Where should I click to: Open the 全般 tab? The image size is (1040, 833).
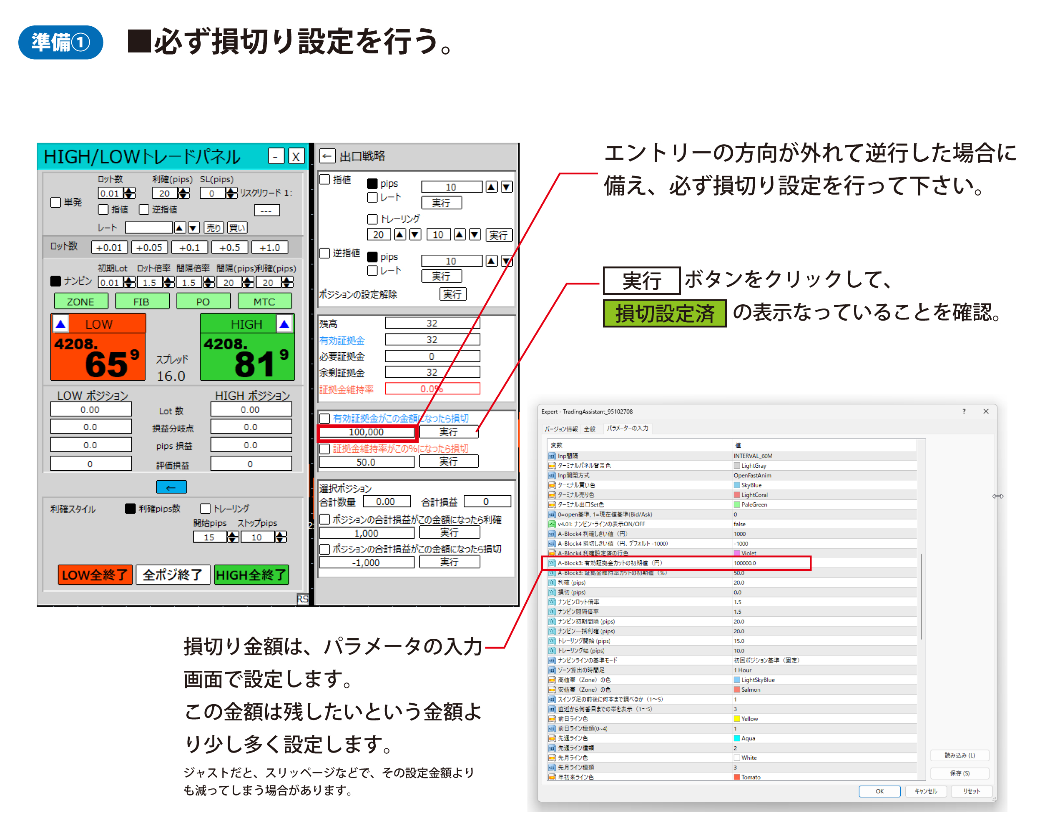[590, 428]
